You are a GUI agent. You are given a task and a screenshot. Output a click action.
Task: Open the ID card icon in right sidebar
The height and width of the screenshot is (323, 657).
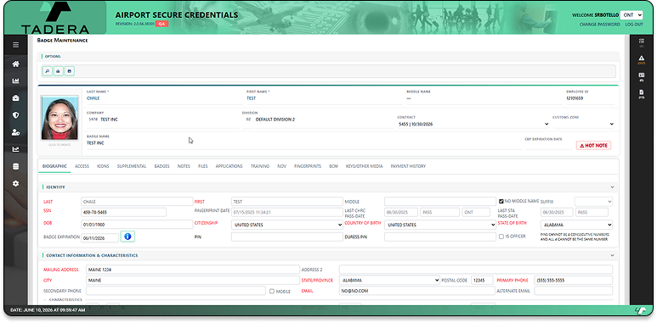(x=641, y=76)
